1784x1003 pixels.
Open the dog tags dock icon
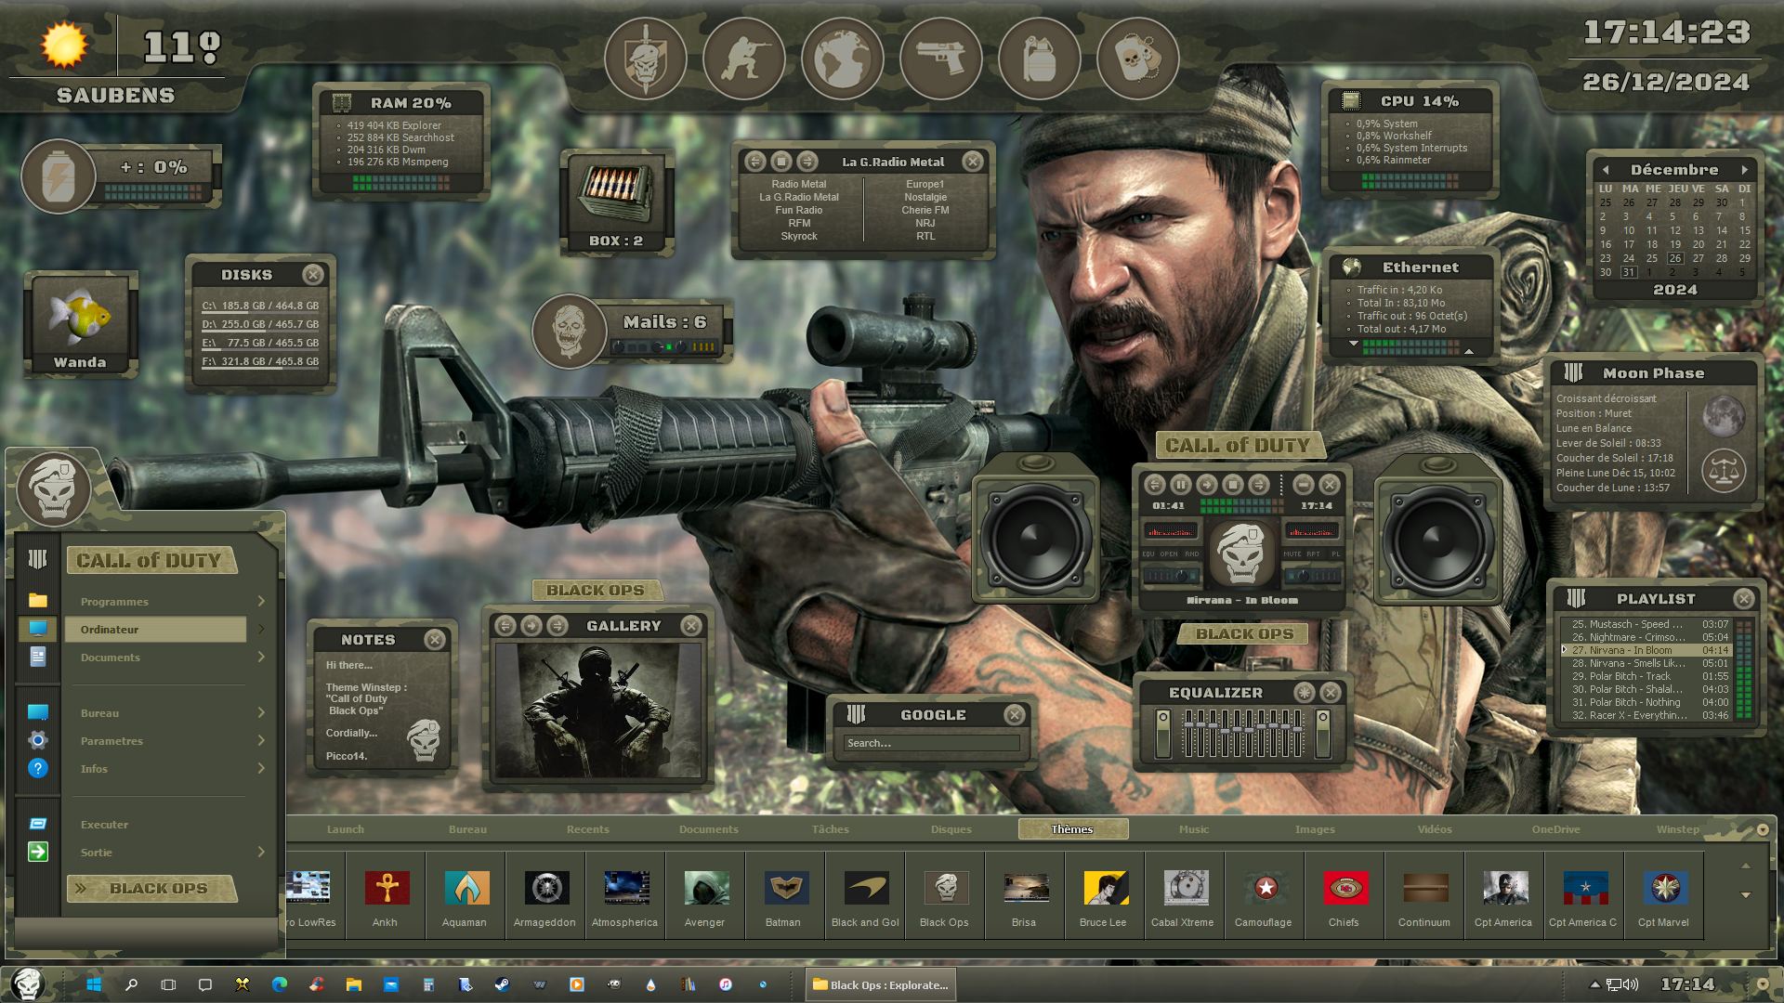[x=1138, y=59]
